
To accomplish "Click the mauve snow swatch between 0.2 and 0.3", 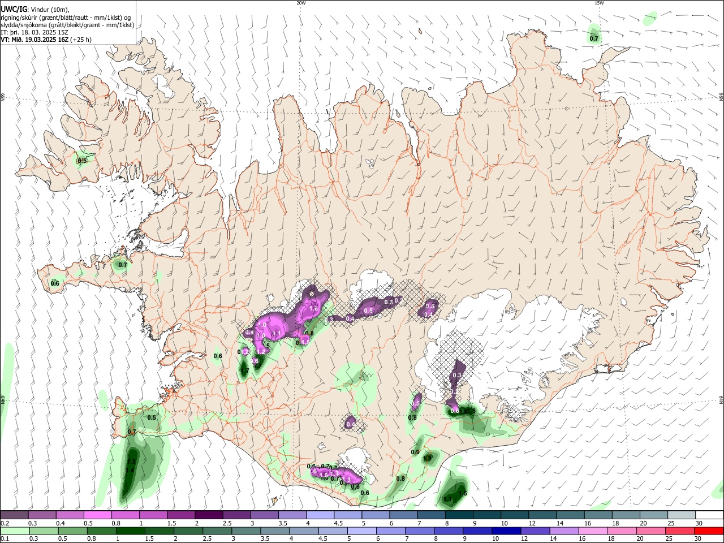I will [x=14, y=515].
